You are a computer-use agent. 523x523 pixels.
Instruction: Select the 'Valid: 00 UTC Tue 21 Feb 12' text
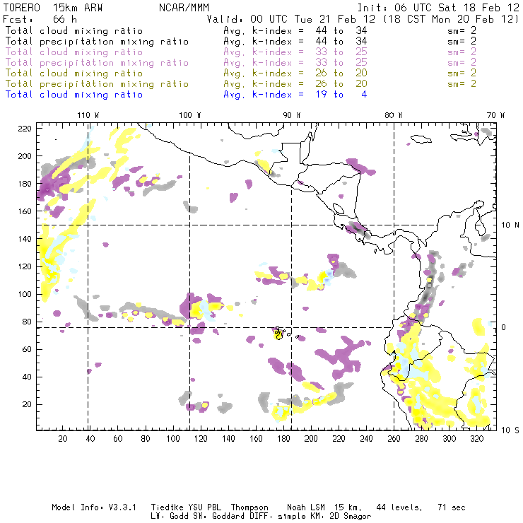coord(291,18)
